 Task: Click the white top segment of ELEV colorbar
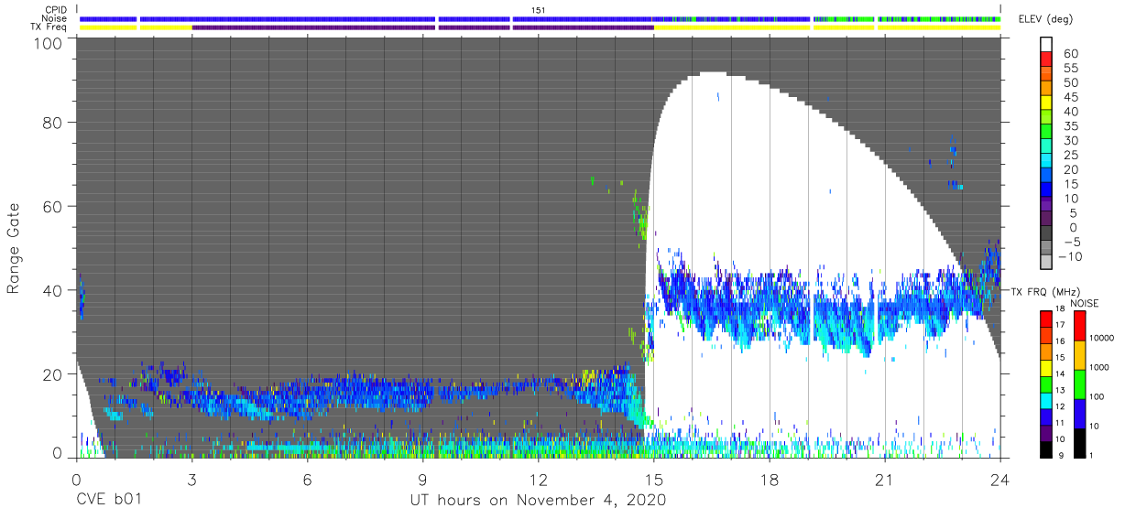1048,45
